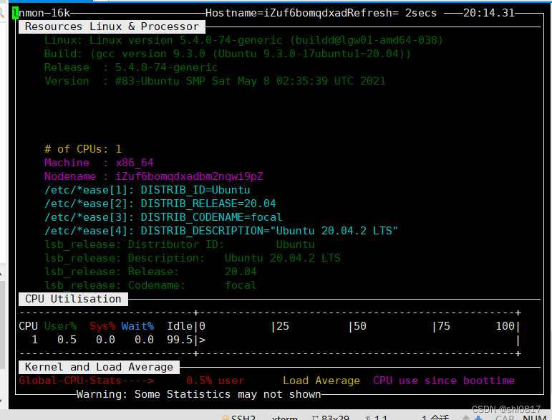Click the yellow 'Load Average' label
Screen dimensions: 552x420
click(321, 381)
